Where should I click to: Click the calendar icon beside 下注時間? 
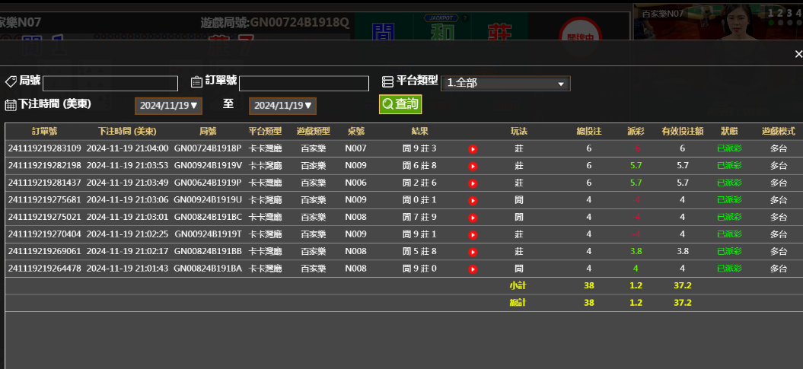pos(10,106)
